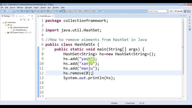Click Collapse All in Package Explorer

click(x=21, y=19)
